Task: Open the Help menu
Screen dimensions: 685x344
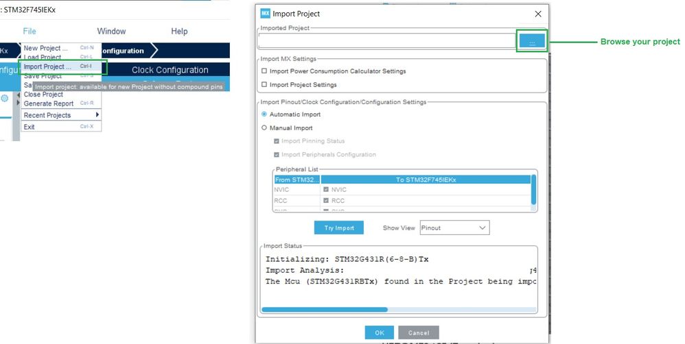Action: coord(179,31)
